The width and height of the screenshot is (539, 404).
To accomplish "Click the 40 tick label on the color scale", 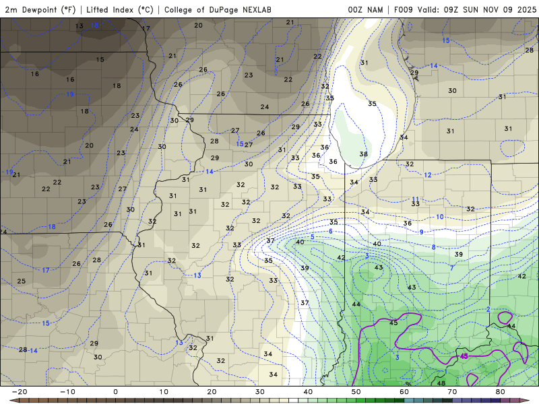I will [x=308, y=392].
